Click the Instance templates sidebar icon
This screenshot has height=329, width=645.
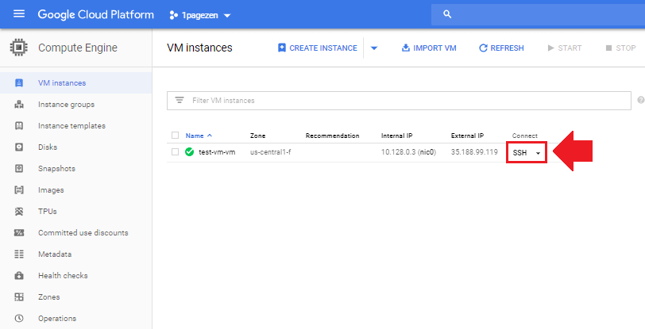pyautogui.click(x=19, y=126)
